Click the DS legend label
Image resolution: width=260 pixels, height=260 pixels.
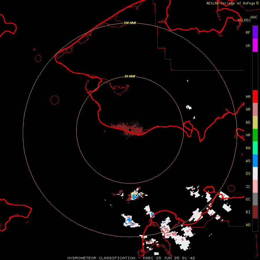(x=248, y=174)
